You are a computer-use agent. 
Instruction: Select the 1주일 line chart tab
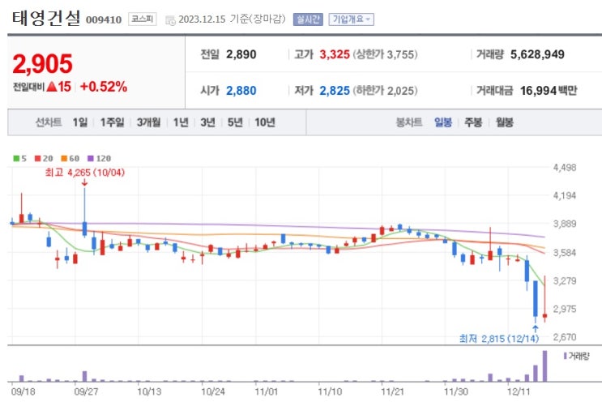tap(112, 122)
